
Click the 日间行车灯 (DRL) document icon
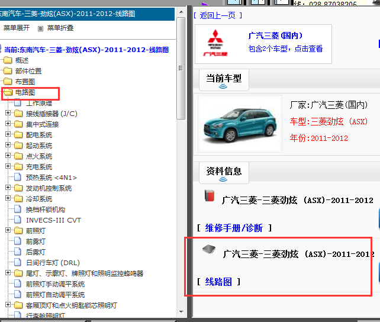coord(17,262)
